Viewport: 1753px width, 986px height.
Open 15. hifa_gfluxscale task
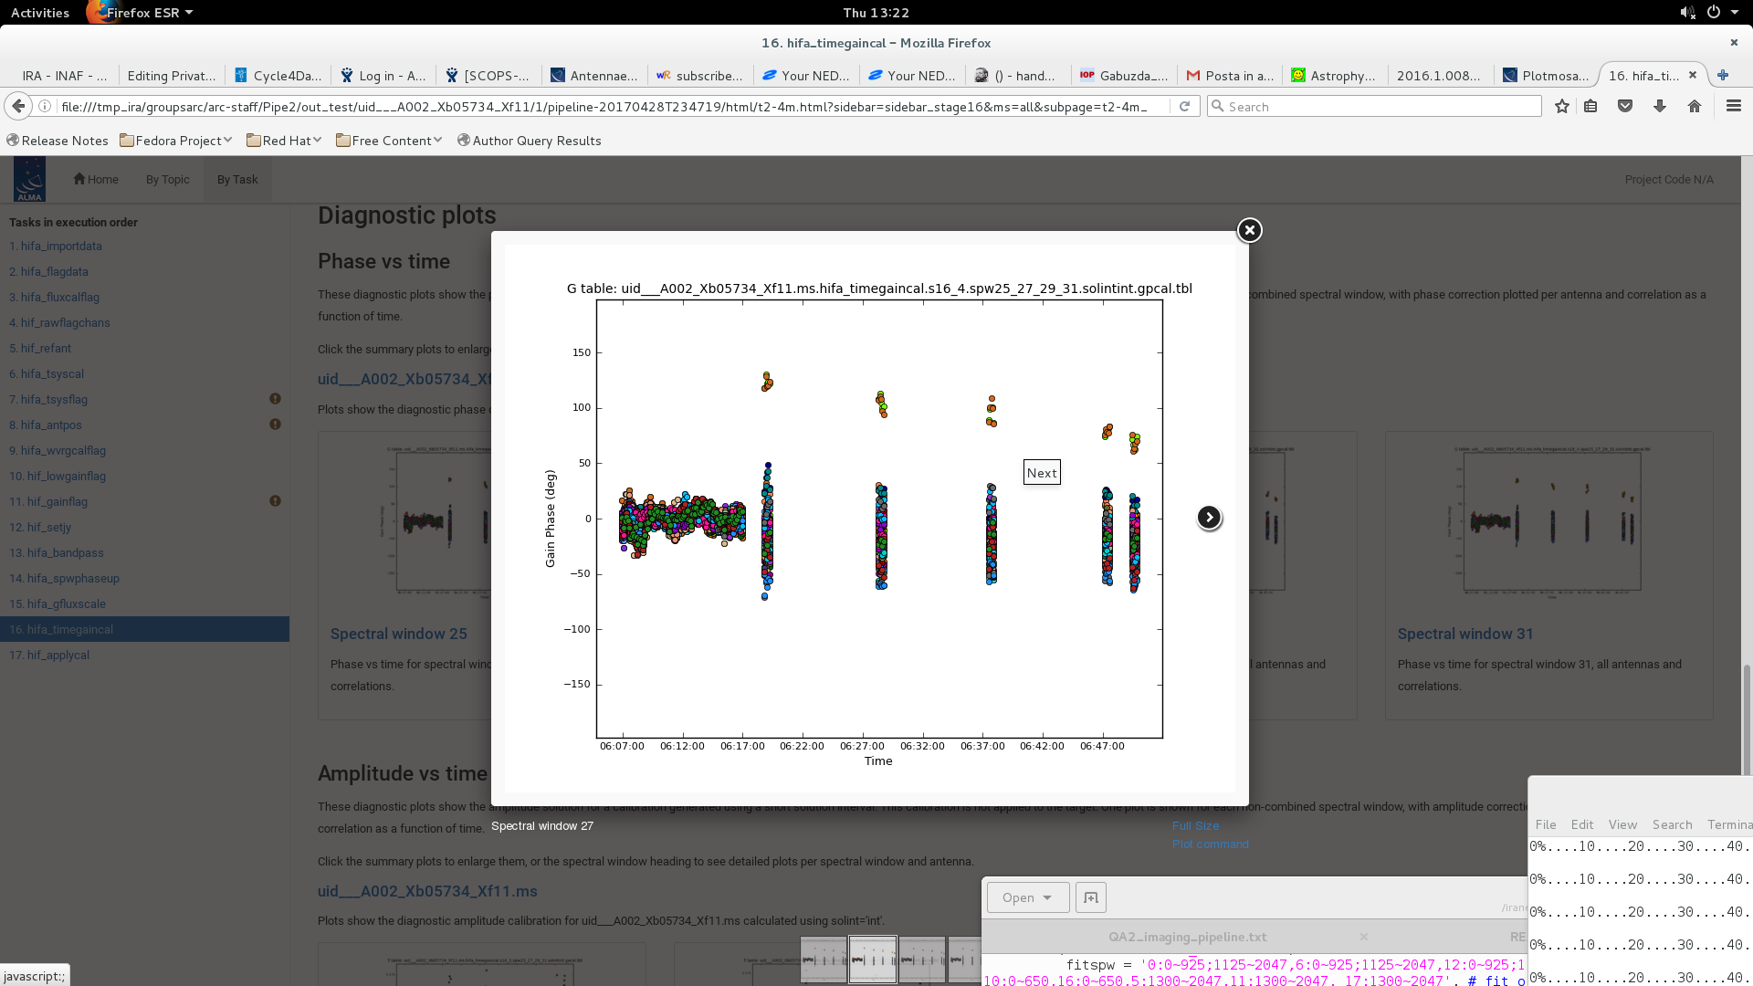point(58,603)
